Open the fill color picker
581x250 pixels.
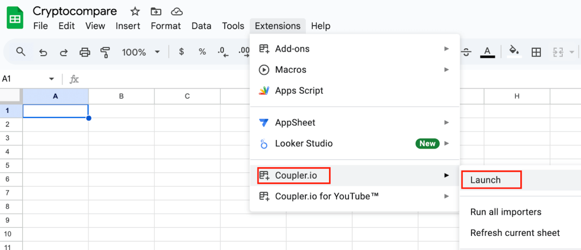(514, 52)
